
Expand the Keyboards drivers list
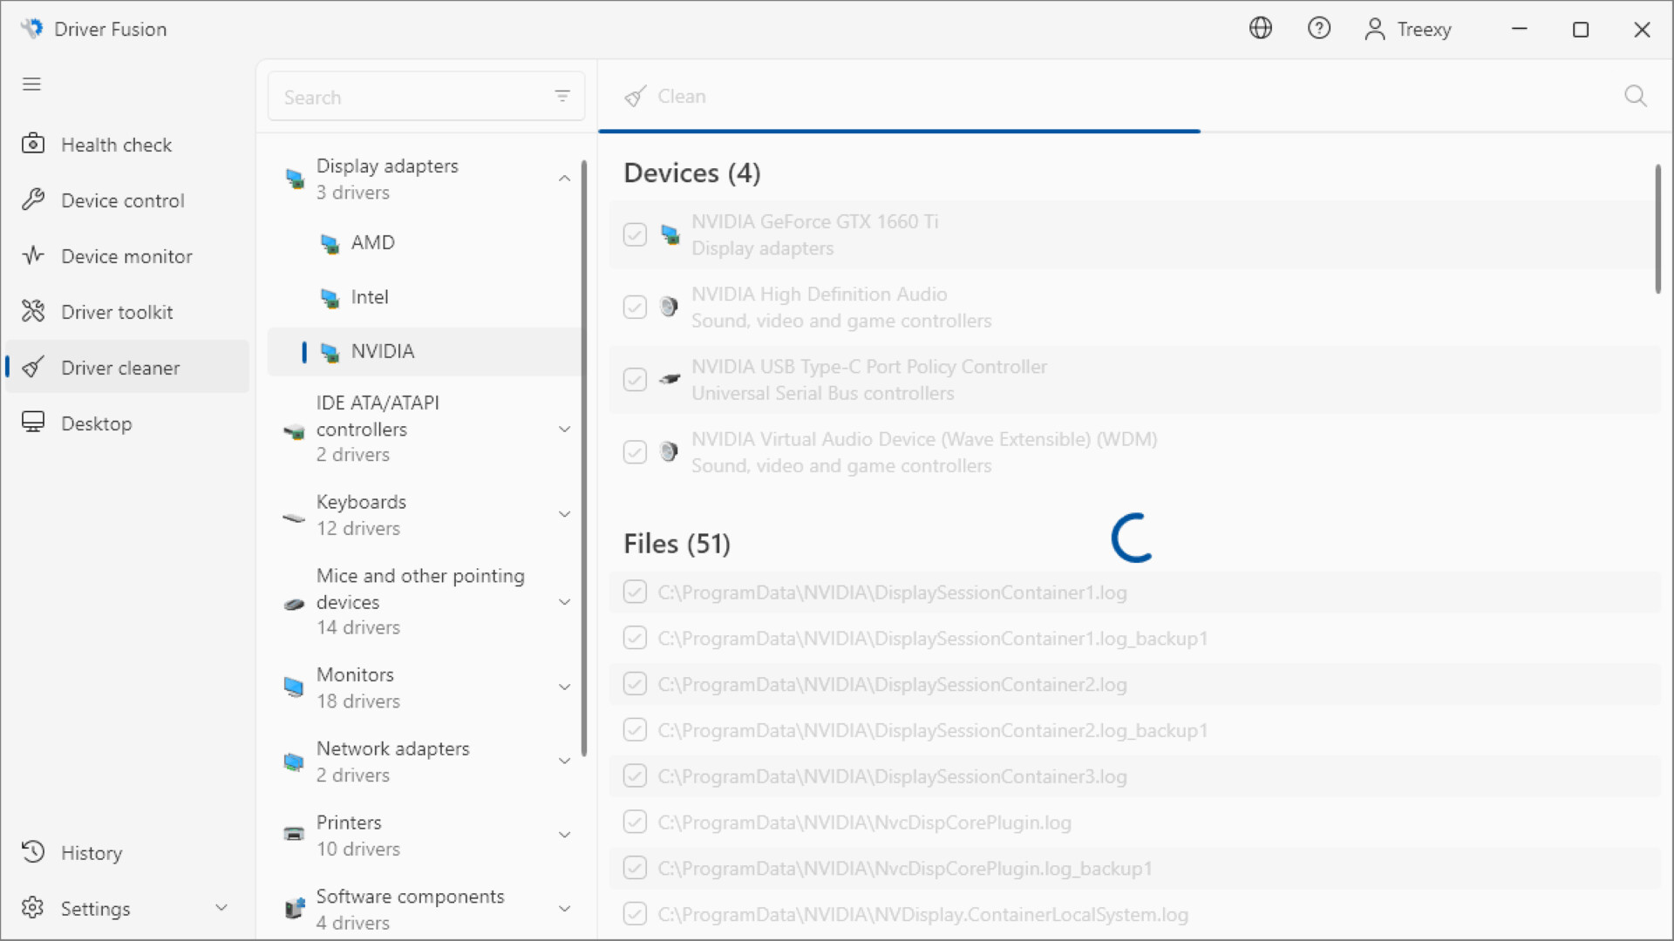point(564,514)
